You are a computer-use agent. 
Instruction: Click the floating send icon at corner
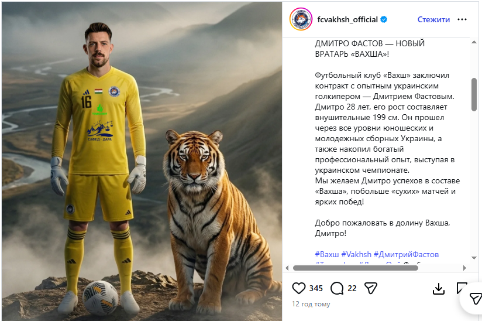pyautogui.click(x=475, y=299)
